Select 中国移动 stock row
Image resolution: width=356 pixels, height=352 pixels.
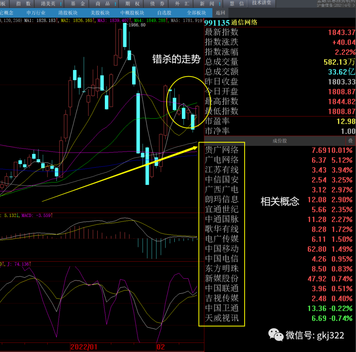pos(222,249)
